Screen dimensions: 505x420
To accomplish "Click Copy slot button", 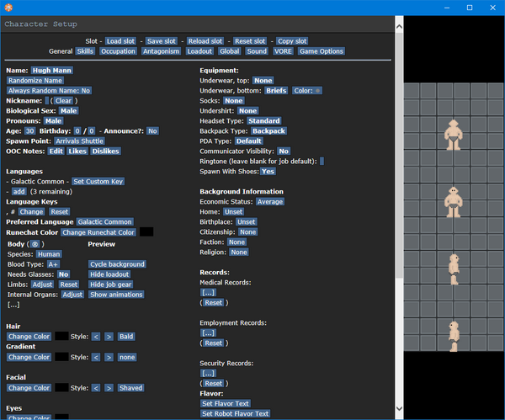I will point(292,41).
